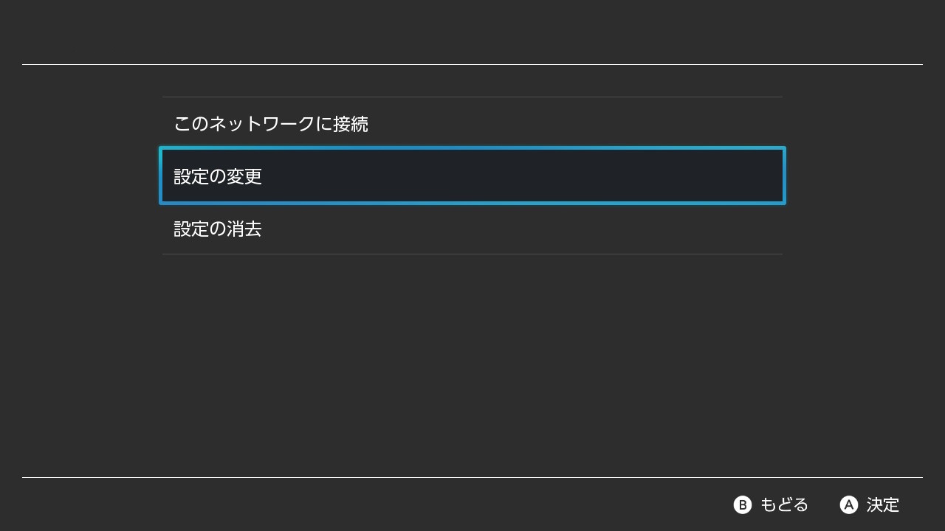Go back using the もどる footer control
This screenshot has height=531, width=945.
pyautogui.click(x=772, y=504)
